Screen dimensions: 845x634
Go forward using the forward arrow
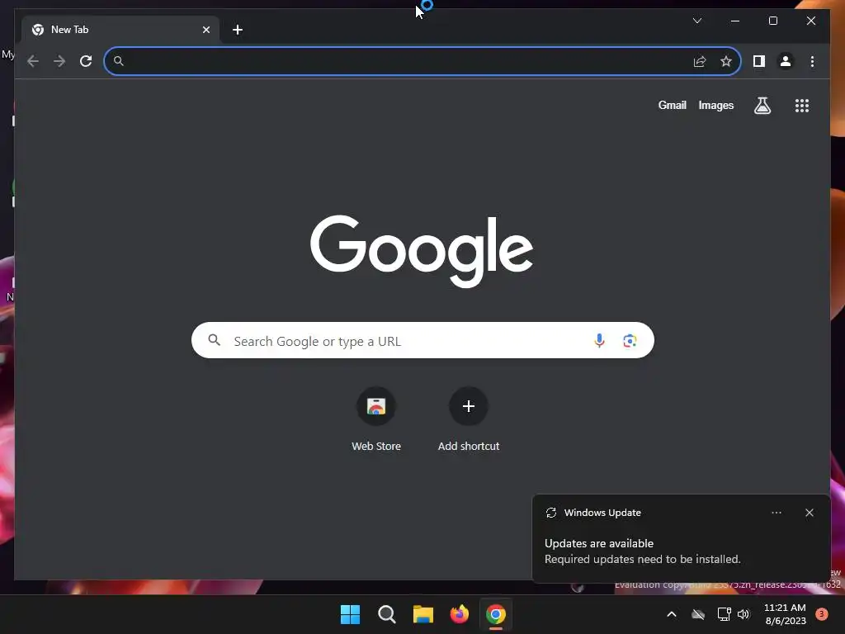click(59, 61)
